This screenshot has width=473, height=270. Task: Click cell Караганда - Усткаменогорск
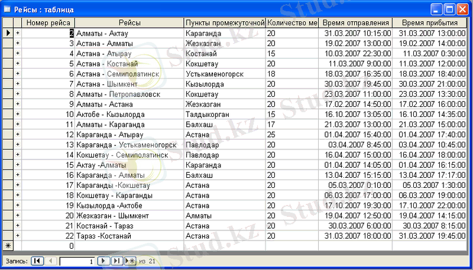[129, 145]
